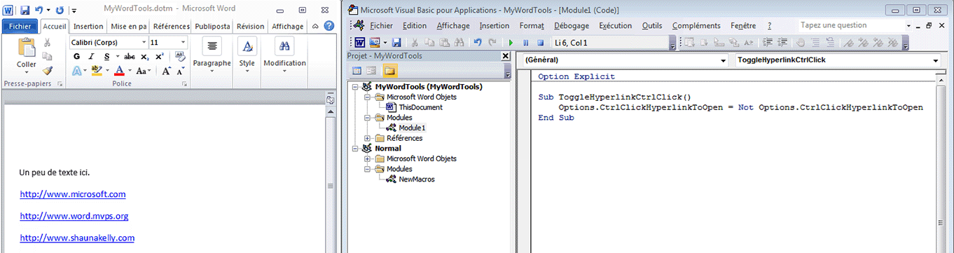This screenshot has height=253, width=954.
Task: Open the Compléments menu in VBA editor
Action: (x=696, y=25)
